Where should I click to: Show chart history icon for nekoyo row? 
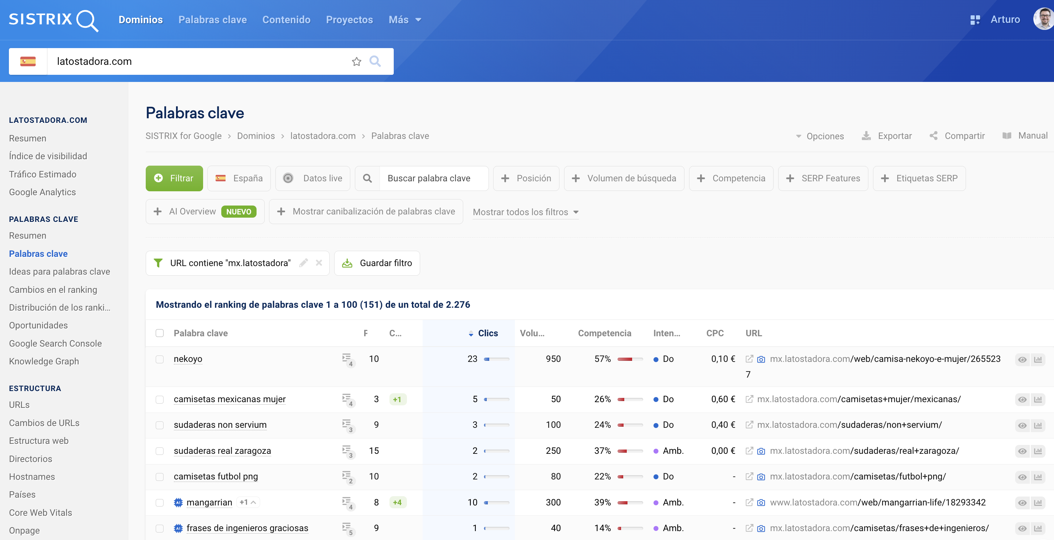[1038, 360]
